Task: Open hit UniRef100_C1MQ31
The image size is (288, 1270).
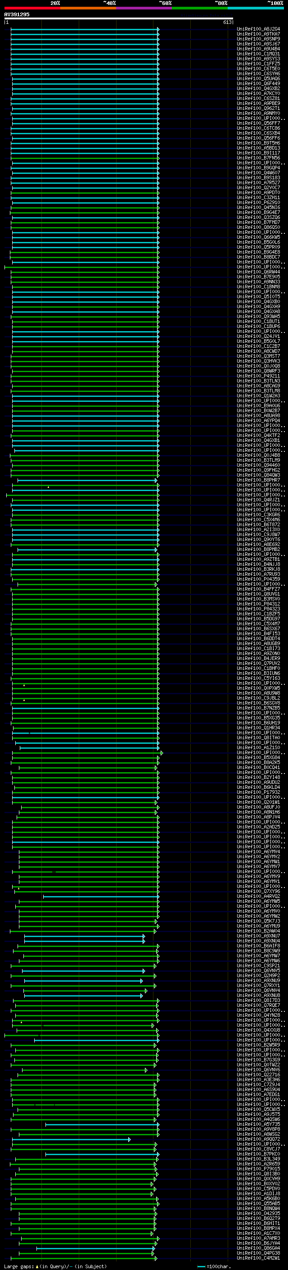Action: [258, 54]
